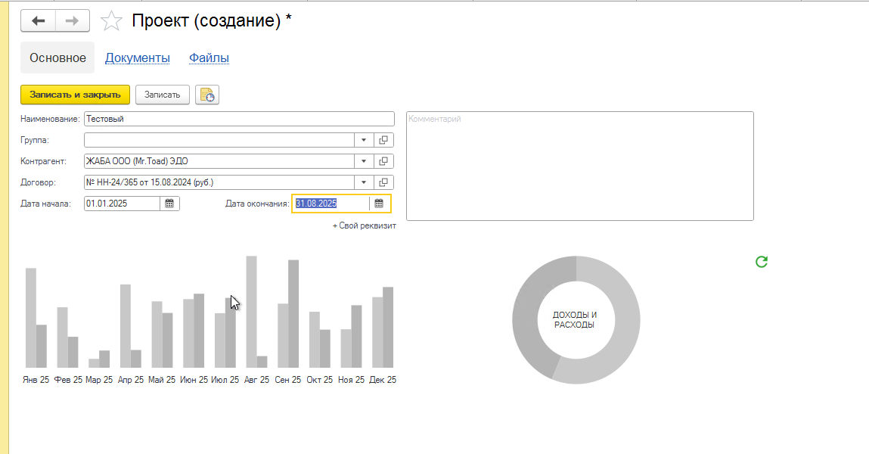Click the forward navigation arrow
Viewport: 869px width, 454px height.
(72, 20)
